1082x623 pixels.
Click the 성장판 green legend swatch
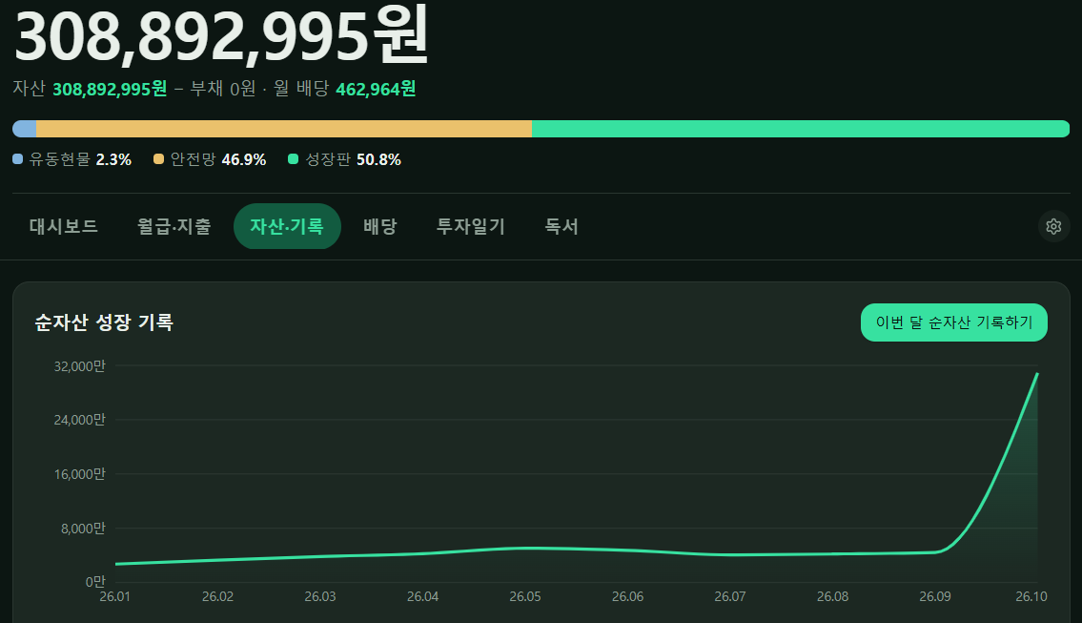click(x=293, y=159)
